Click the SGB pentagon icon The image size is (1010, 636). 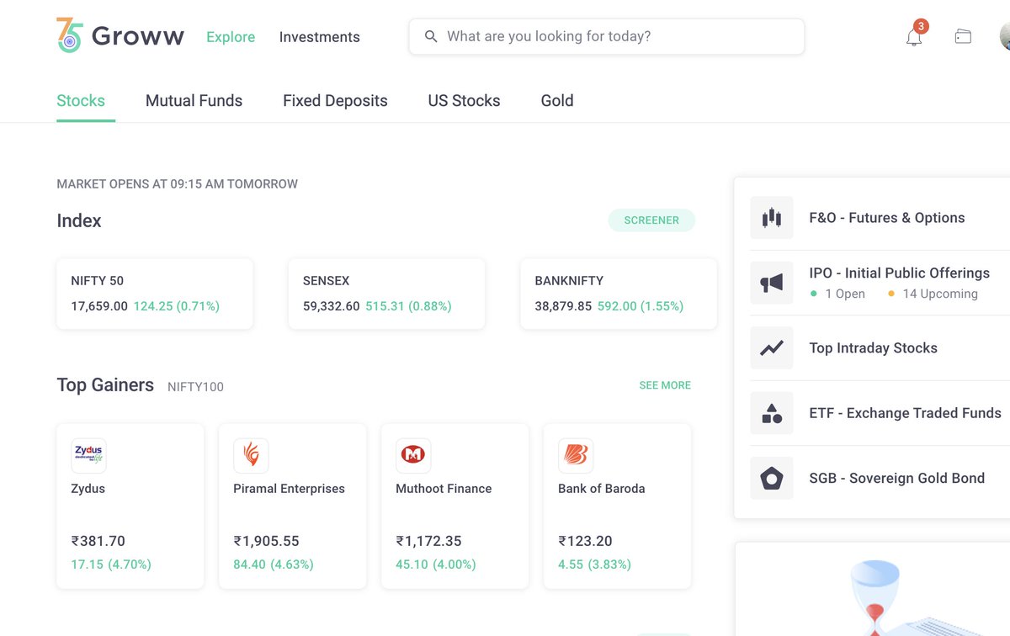click(772, 478)
